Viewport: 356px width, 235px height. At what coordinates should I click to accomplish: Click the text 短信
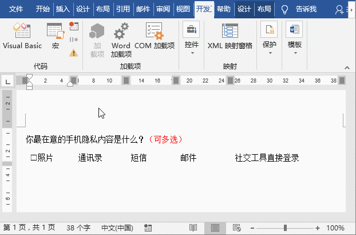click(139, 158)
